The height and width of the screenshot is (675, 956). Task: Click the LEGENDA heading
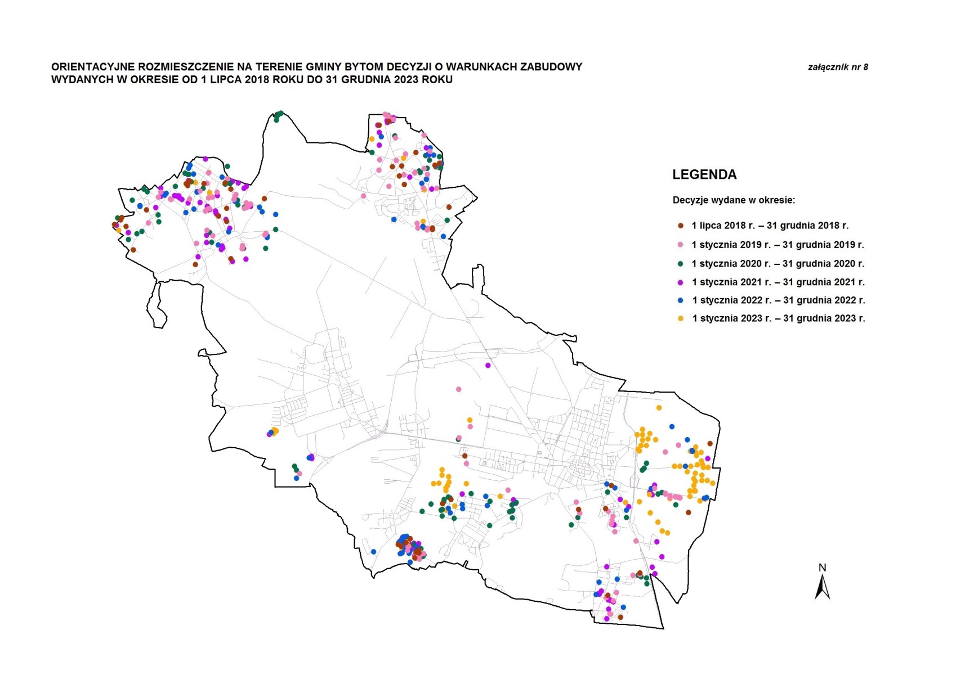coord(704,175)
